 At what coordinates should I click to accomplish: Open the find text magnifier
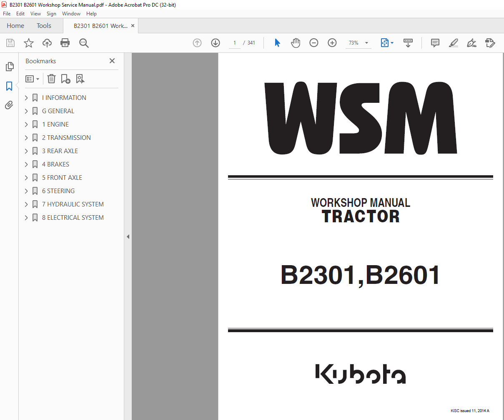click(84, 43)
